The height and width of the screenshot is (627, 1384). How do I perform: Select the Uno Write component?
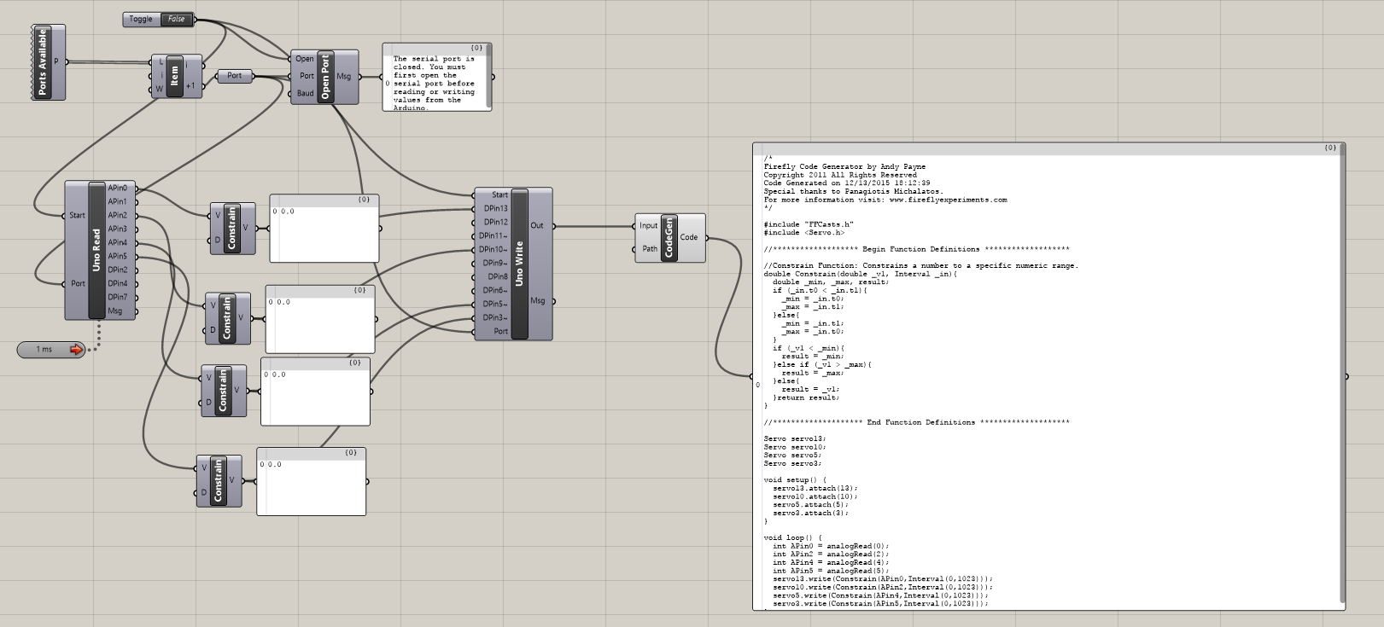click(x=519, y=264)
